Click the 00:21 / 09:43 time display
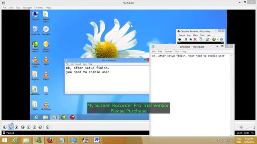 (x=243, y=133)
